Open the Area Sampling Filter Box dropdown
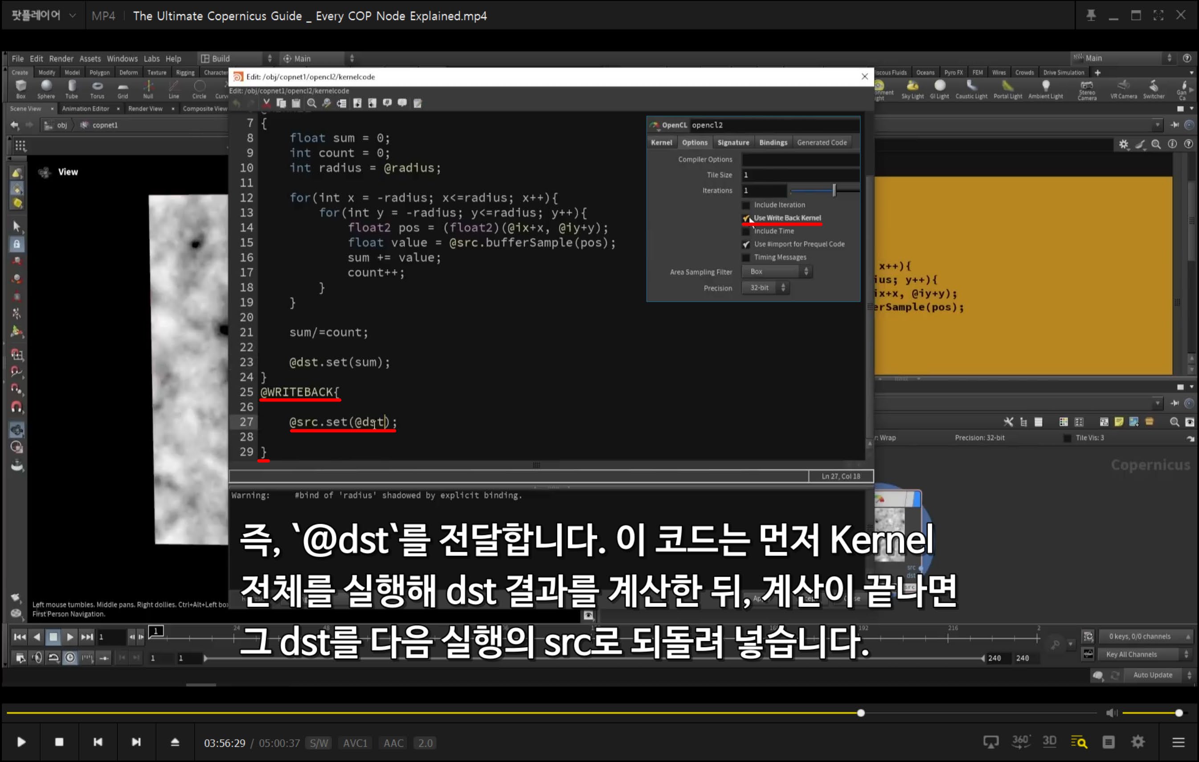This screenshot has width=1199, height=762. [x=777, y=271]
